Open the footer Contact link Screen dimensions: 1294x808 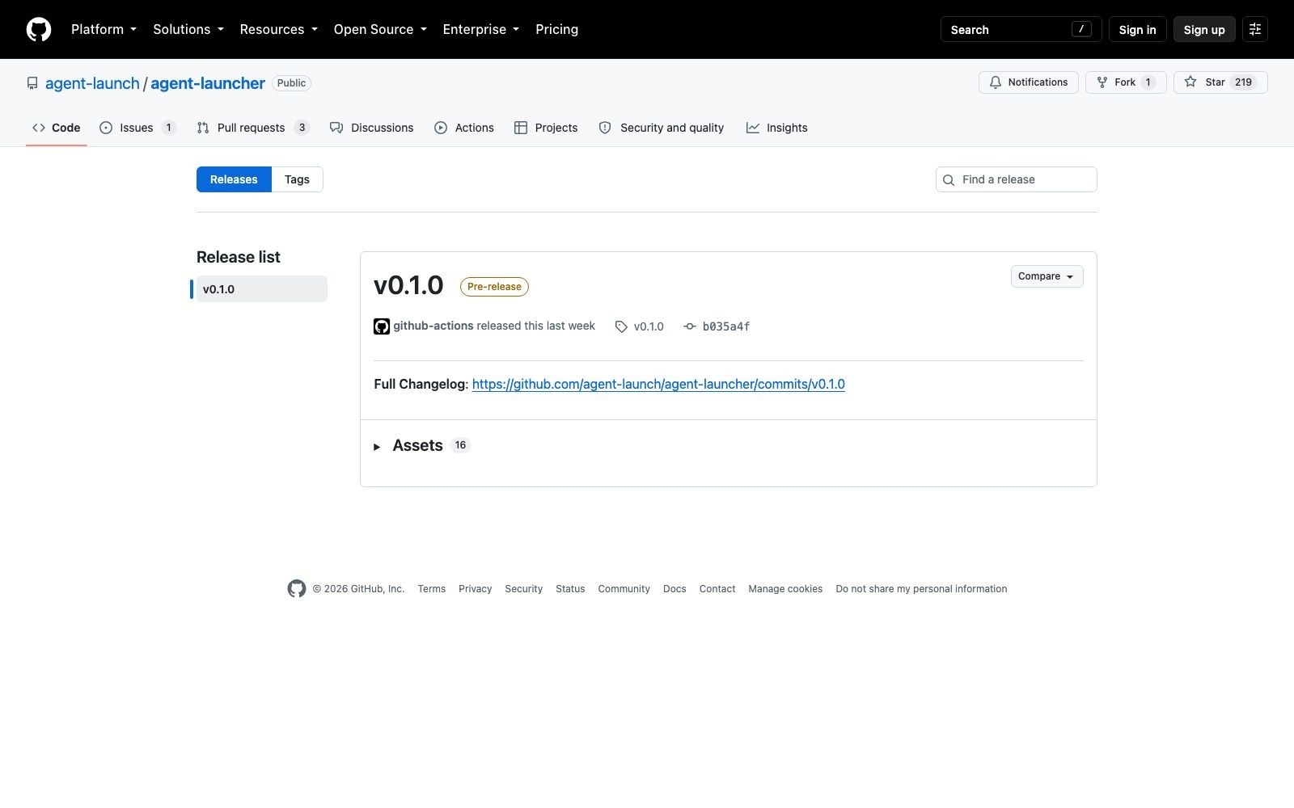(717, 589)
